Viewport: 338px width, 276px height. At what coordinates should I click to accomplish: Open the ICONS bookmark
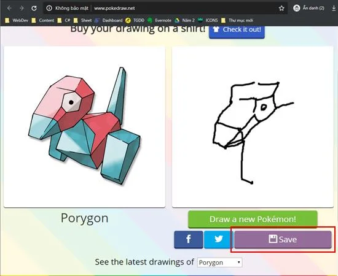208,20
